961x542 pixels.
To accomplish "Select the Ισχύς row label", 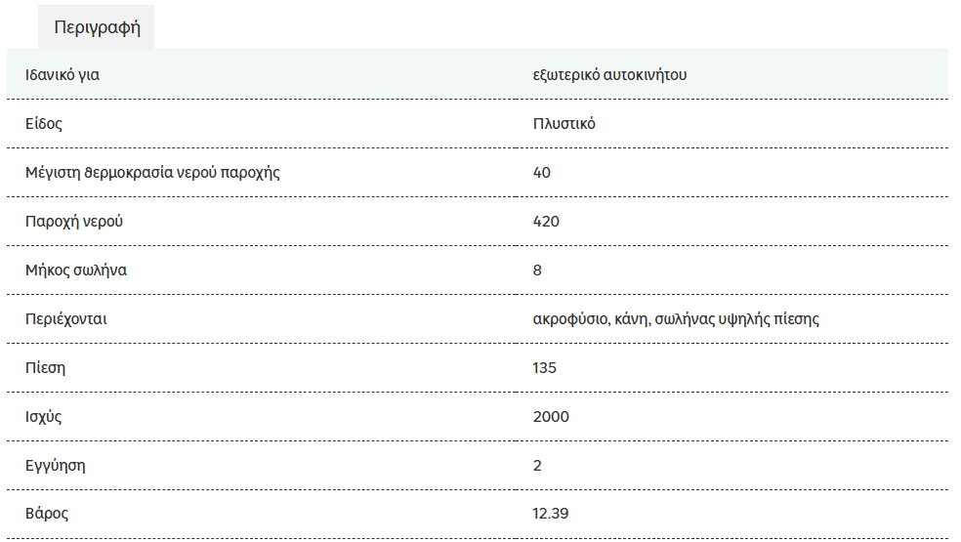I will click(43, 417).
